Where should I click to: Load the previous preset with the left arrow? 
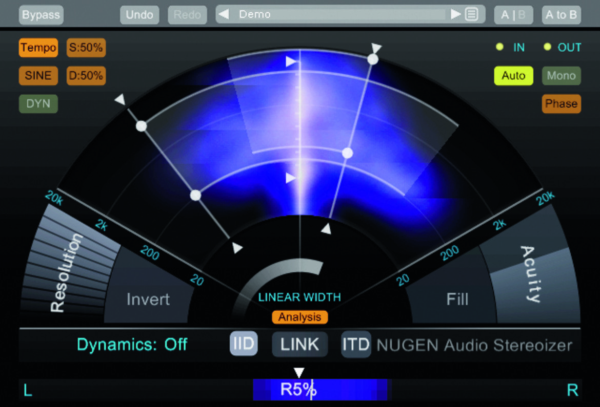tap(224, 14)
